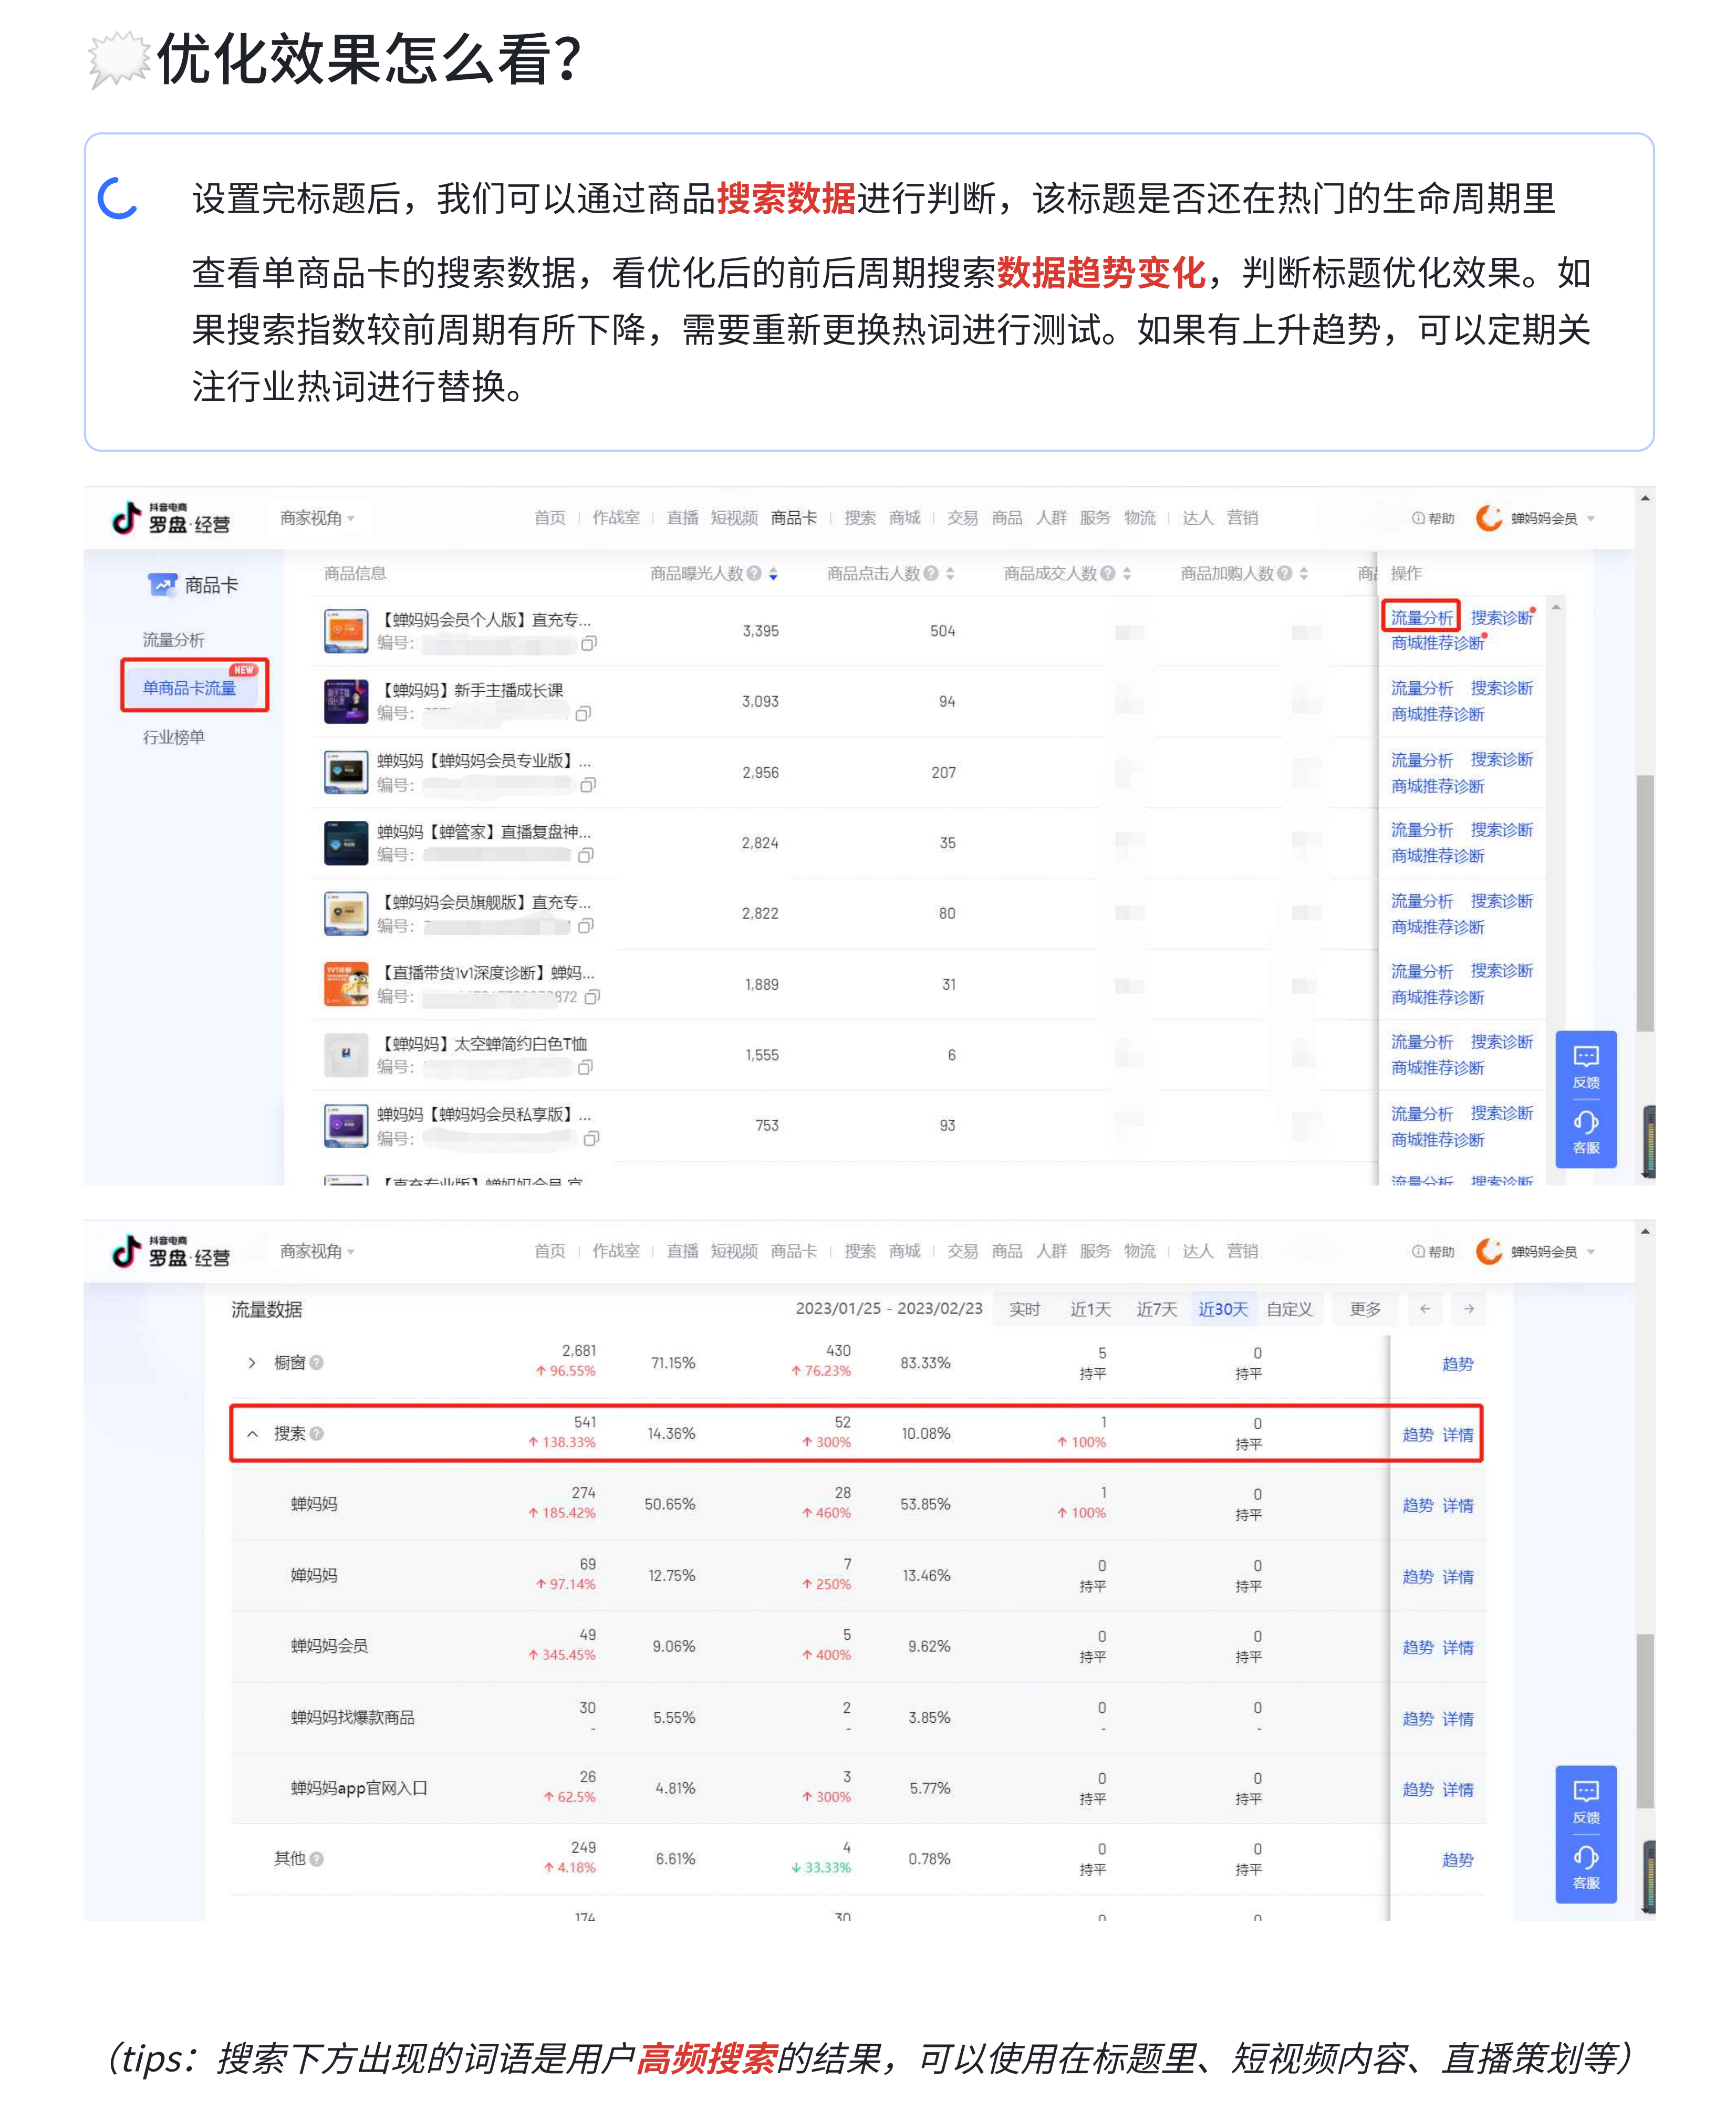Click 详情 link for 蝉妈妈app官网入口 keyword
The image size is (1736, 2122).
[1458, 1790]
